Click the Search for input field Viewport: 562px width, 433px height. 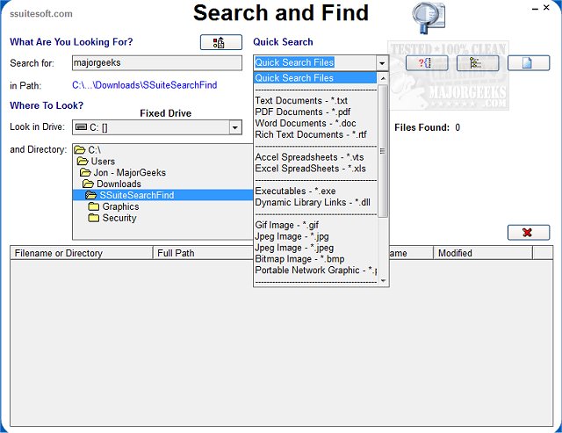(157, 63)
